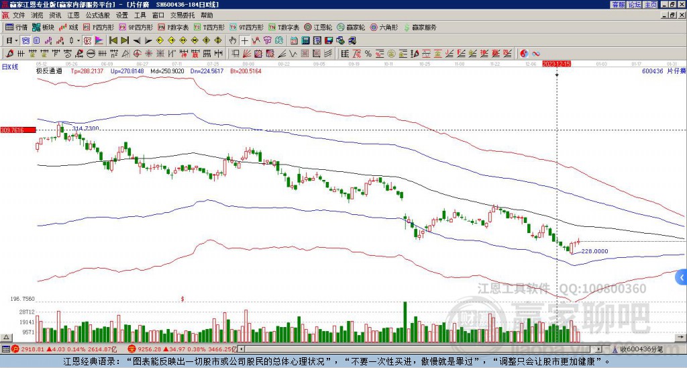Open the calendar icon
Image resolution: width=687 pixels, height=368 pixels.
pos(294,41)
